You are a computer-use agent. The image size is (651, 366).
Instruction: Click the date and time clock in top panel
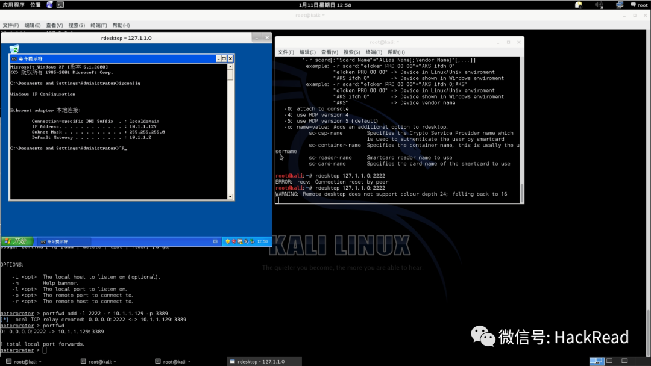(325, 5)
